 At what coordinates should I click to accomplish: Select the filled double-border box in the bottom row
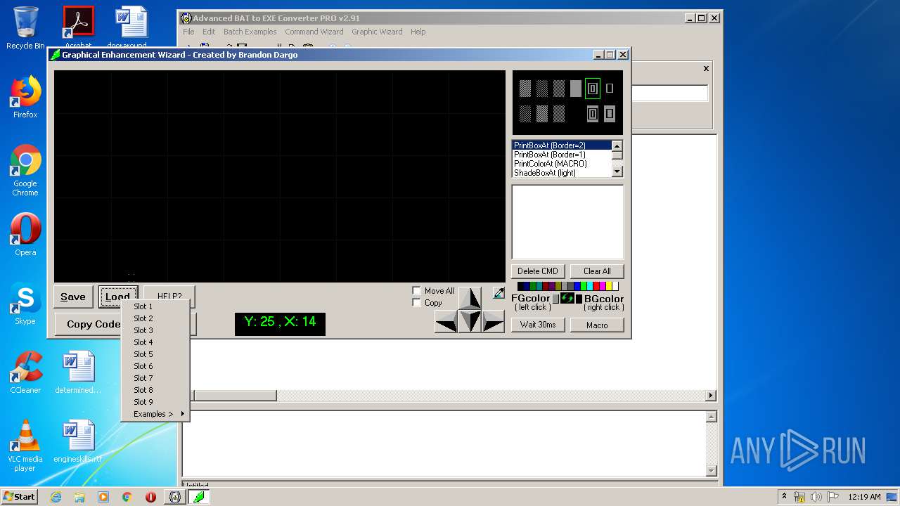pyautogui.click(x=593, y=114)
